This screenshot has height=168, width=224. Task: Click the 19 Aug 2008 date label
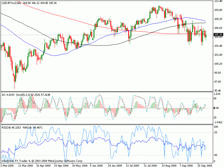(x=169, y=165)
